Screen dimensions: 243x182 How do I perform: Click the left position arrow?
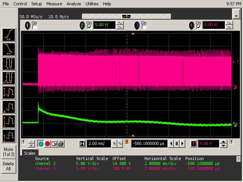[171, 144]
